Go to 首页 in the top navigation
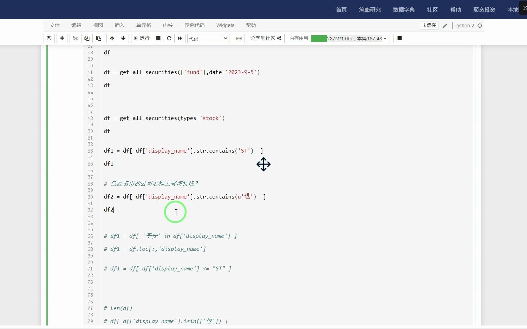The height and width of the screenshot is (329, 527). (x=341, y=9)
